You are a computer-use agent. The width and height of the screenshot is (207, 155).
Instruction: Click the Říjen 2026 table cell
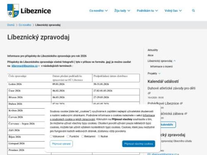(x=26, y=138)
